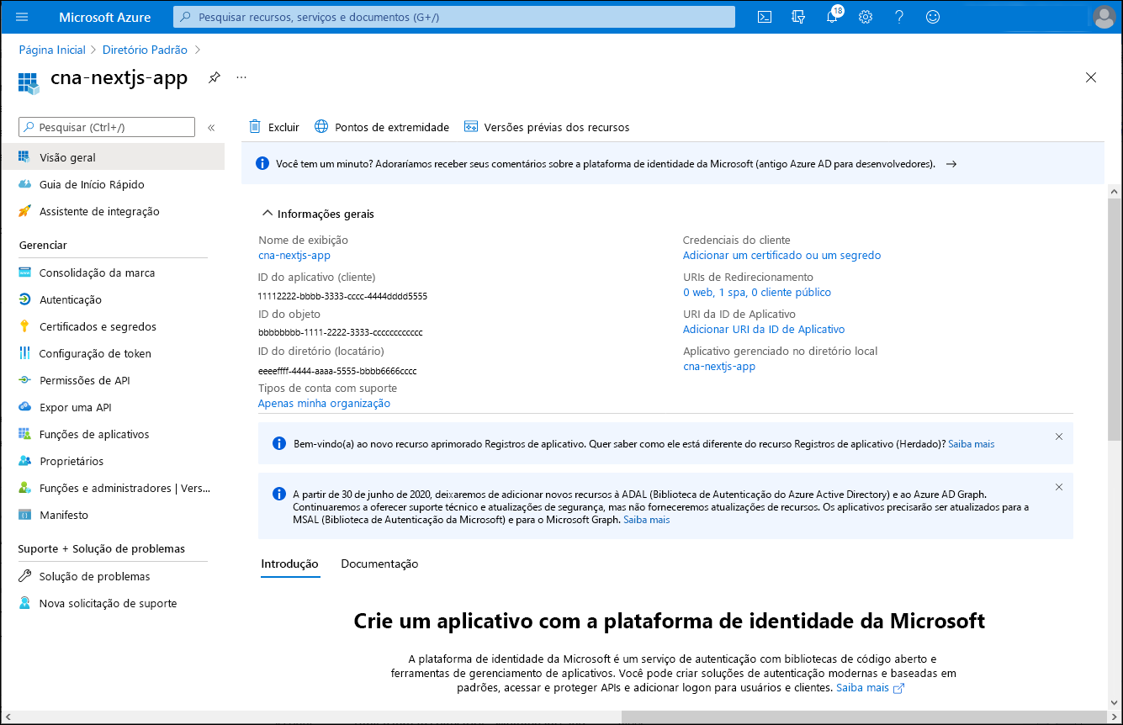Click the Visão geral grid icon
The height and width of the screenshot is (725, 1123).
point(24,157)
